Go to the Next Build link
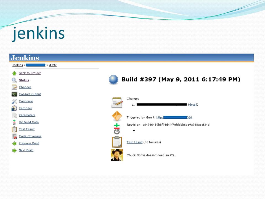Screen dimensions: 265x199 point(26,150)
